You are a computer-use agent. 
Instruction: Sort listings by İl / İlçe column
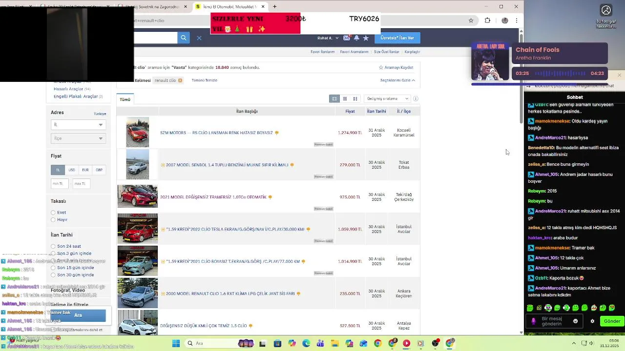tap(404, 111)
